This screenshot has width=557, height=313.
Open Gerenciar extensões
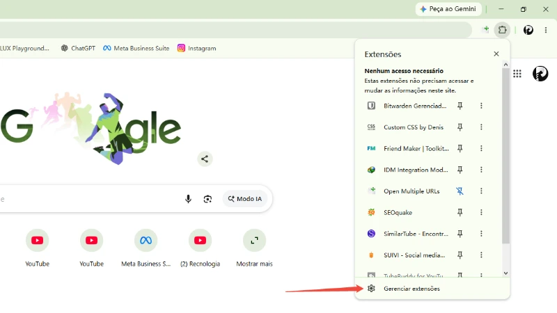coord(432,289)
